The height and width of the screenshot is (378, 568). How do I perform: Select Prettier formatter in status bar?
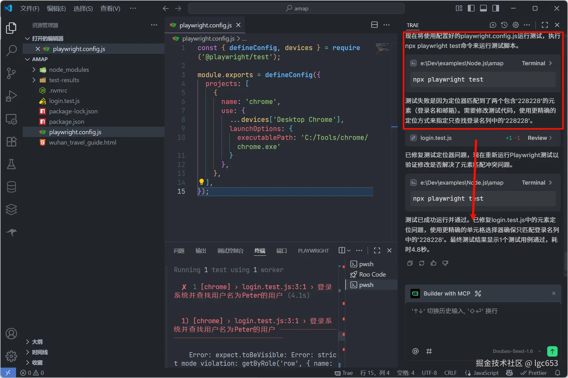click(534, 373)
